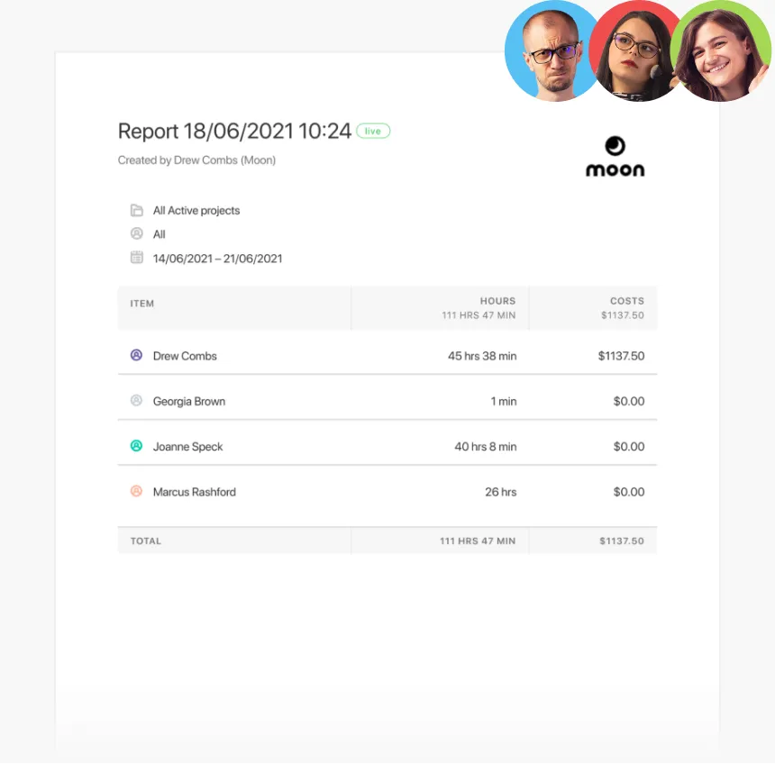This screenshot has height=764, width=775.
Task: Click the 40 hrs 8 min value
Action: 486,447
